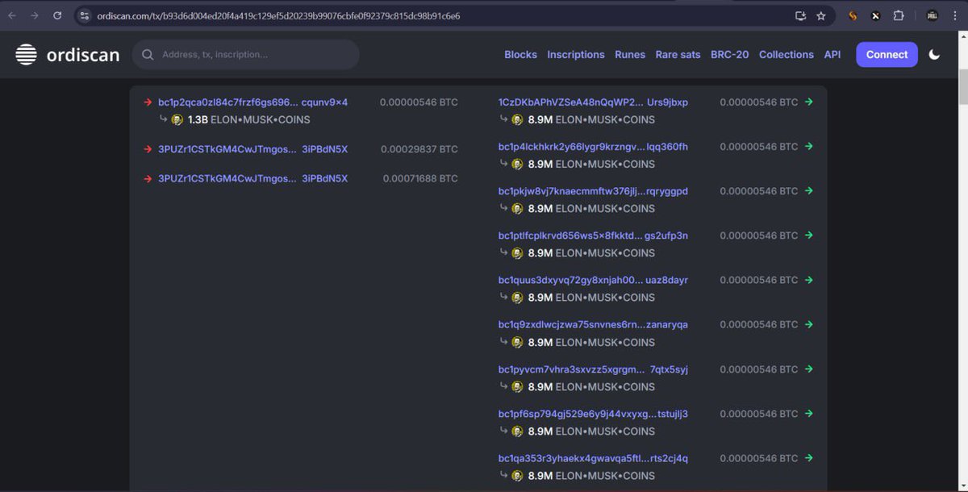Image resolution: width=968 pixels, height=492 pixels.
Task: Reload the ordiscan page
Action: [x=57, y=15]
